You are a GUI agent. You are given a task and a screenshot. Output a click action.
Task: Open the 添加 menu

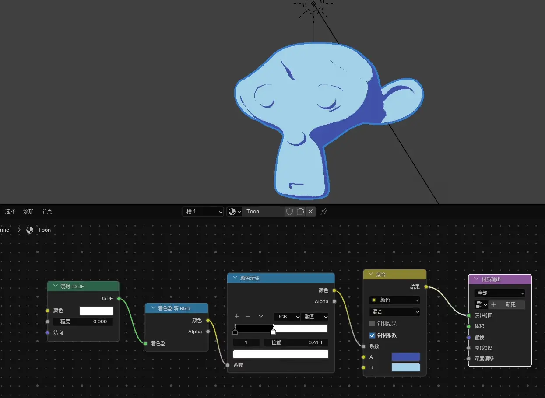(x=28, y=212)
